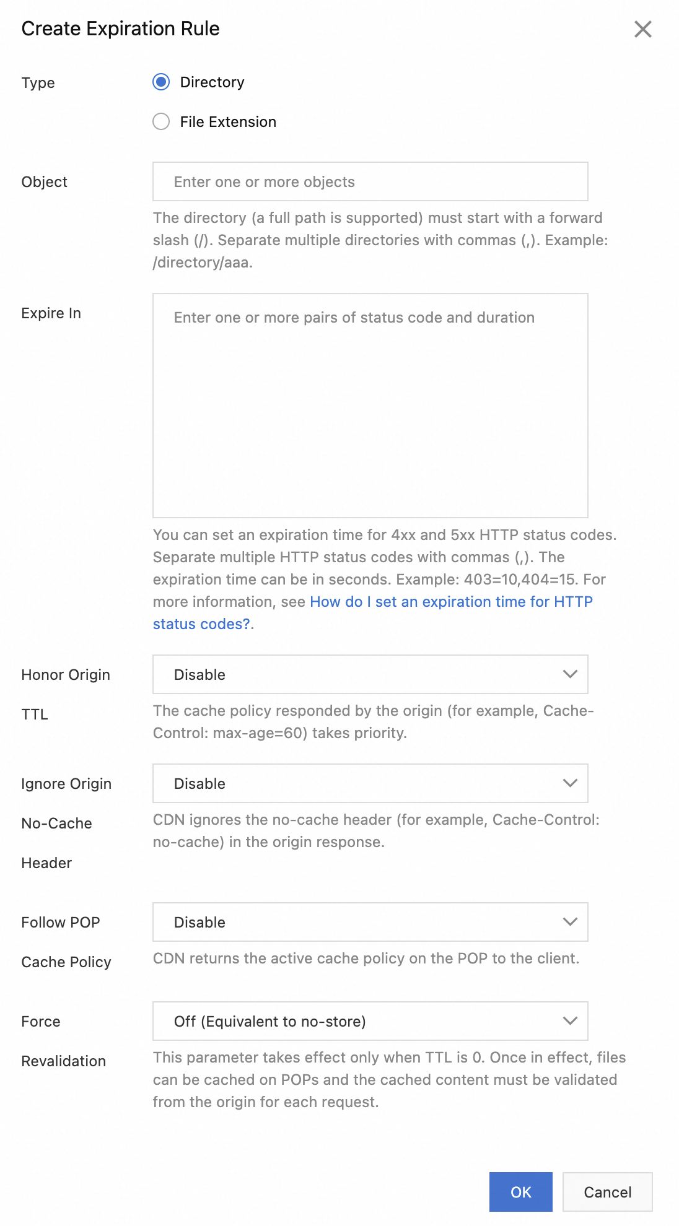Click inside the Expire In text area
Image resolution: width=679 pixels, height=1226 pixels.
pos(370,406)
